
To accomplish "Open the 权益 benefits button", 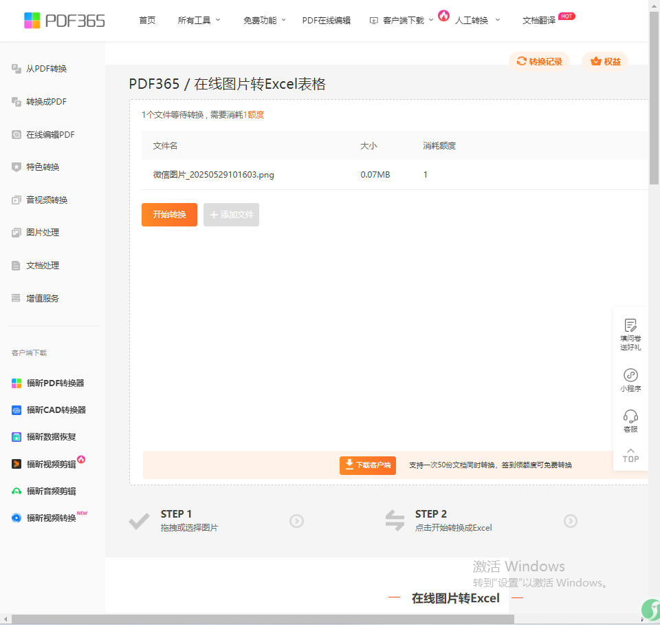I will (x=605, y=61).
